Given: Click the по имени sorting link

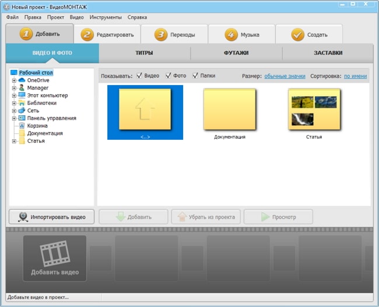Looking at the screenshot, I should tap(355, 76).
